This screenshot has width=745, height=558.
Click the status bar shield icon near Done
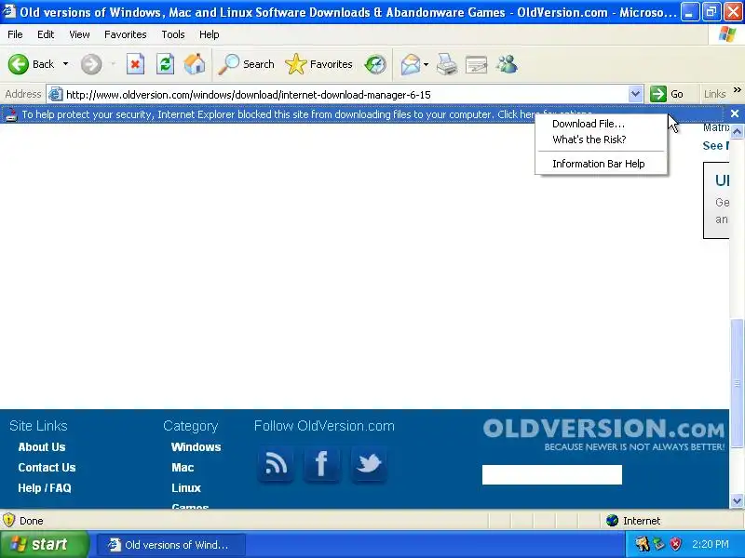point(9,520)
